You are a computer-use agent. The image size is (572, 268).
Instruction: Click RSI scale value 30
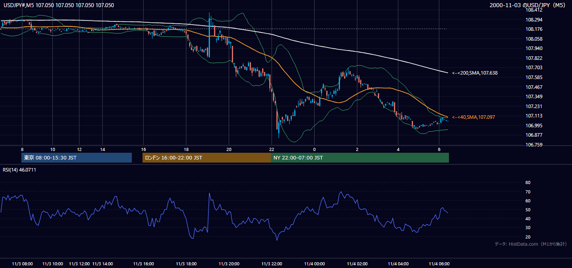(528, 228)
